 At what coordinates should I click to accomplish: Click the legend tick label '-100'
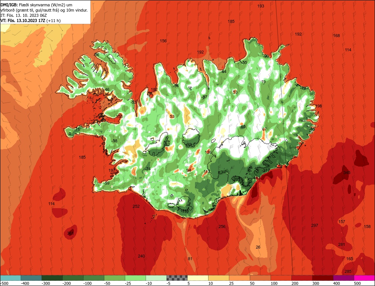coord(88,283)
